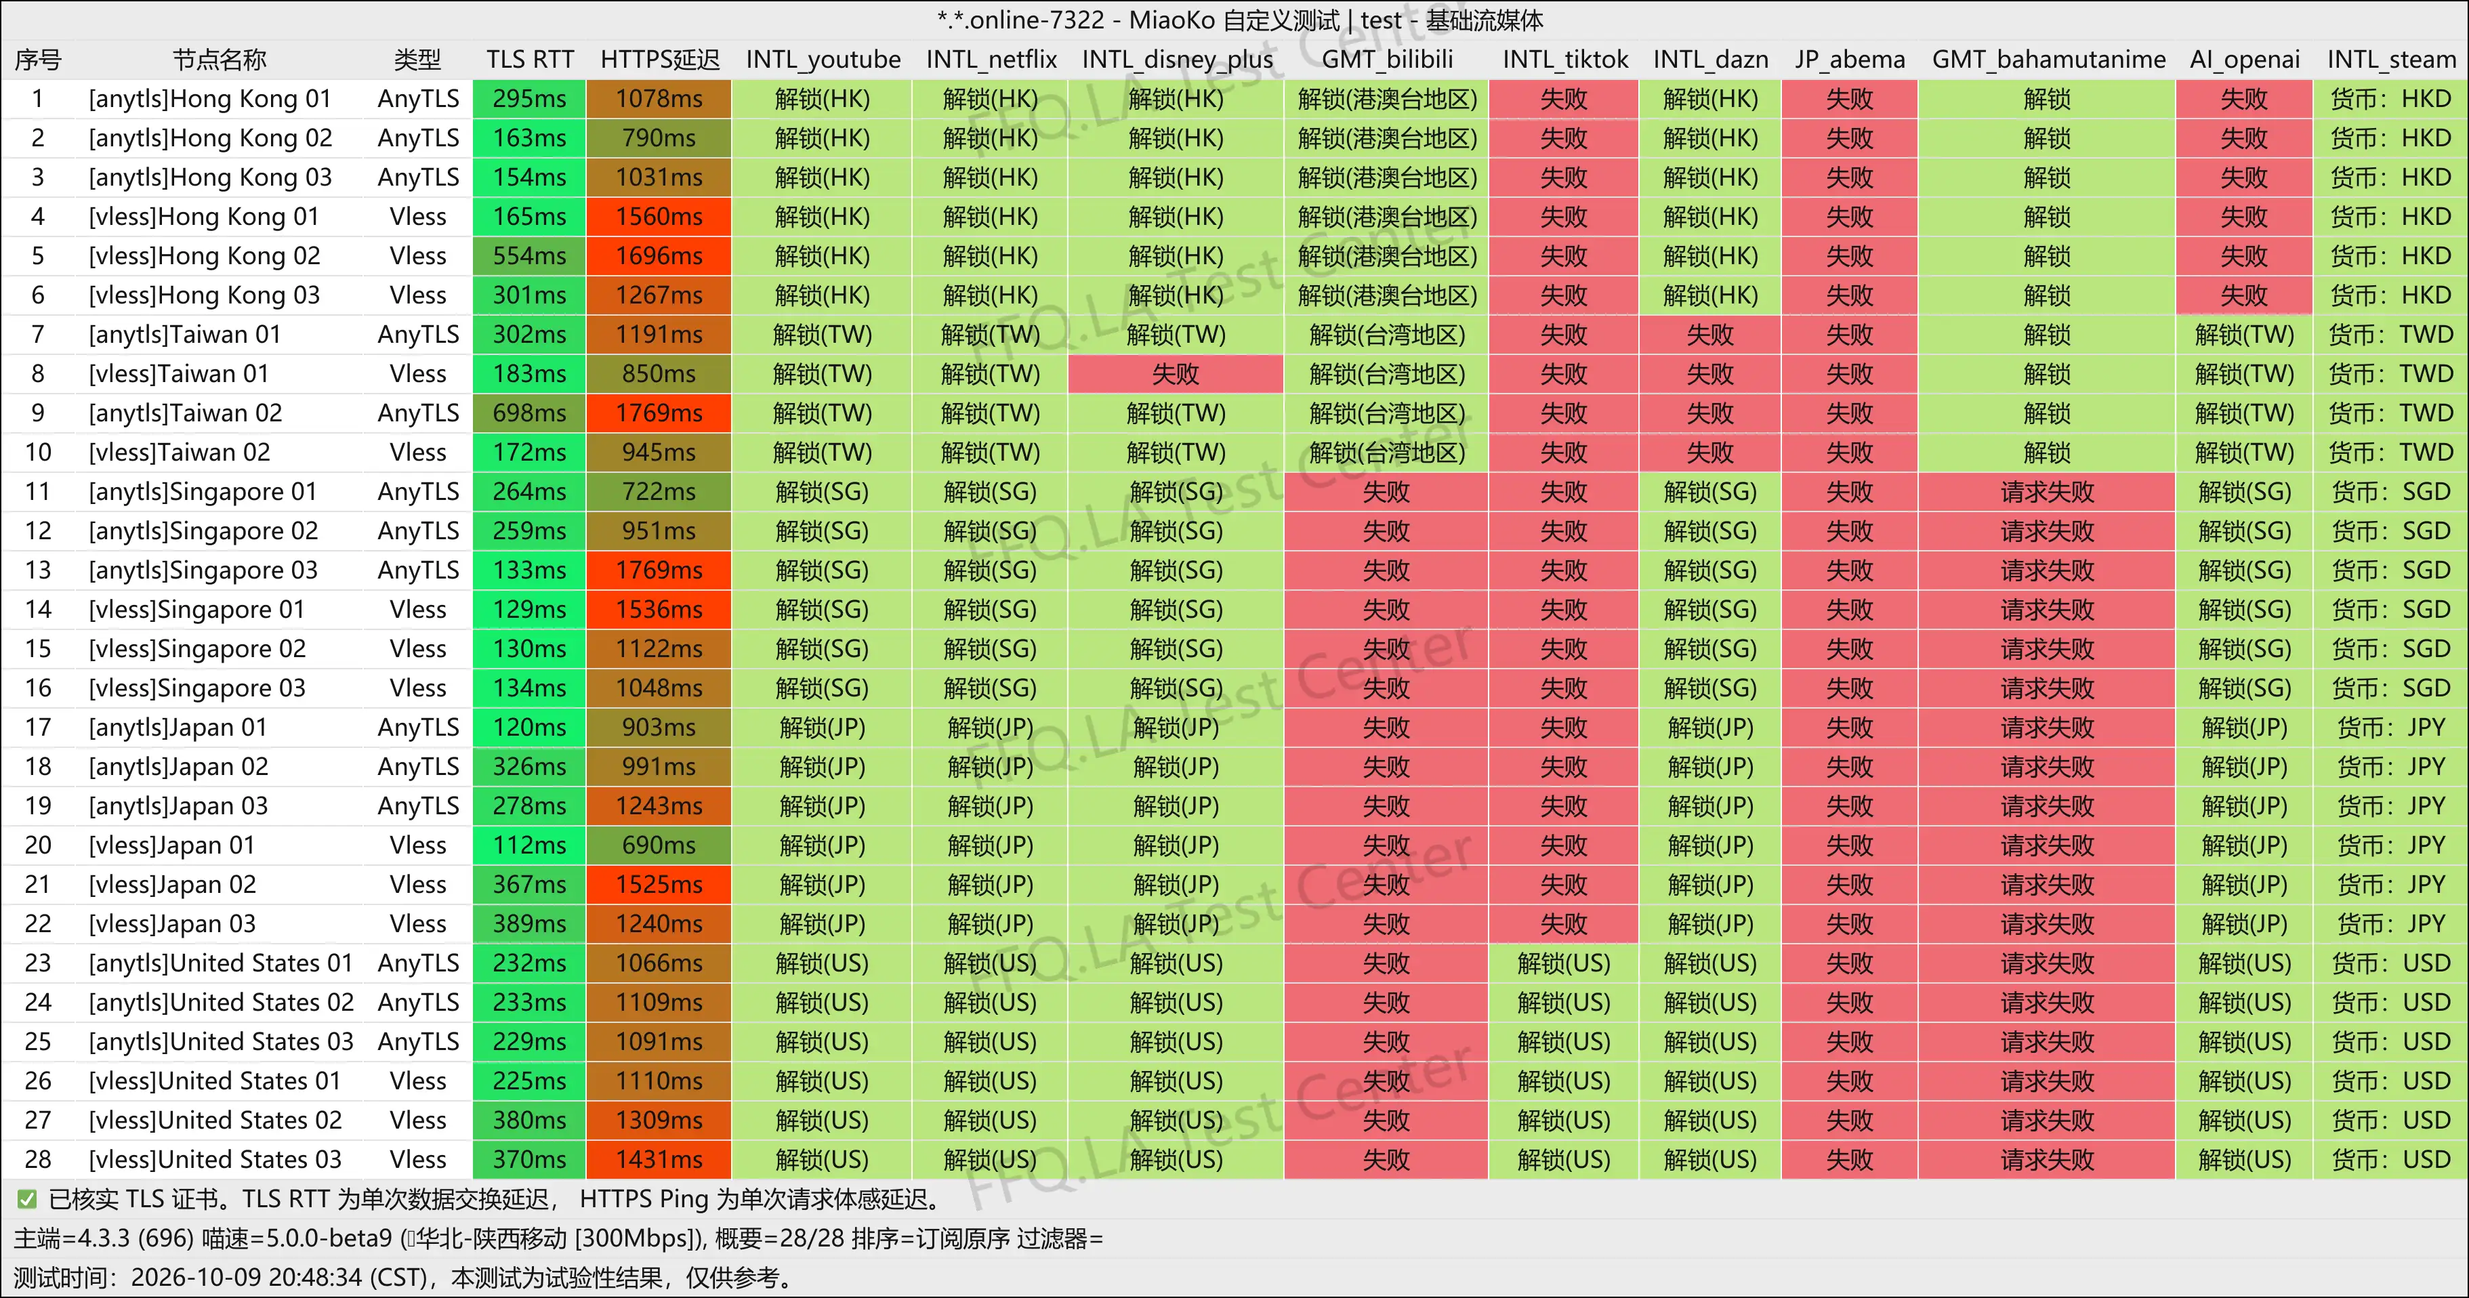Screen dimensions: 2469x1298
Task: Click 货币: JPY steam cell for [anytls]Japan 01
Action: coord(2390,728)
